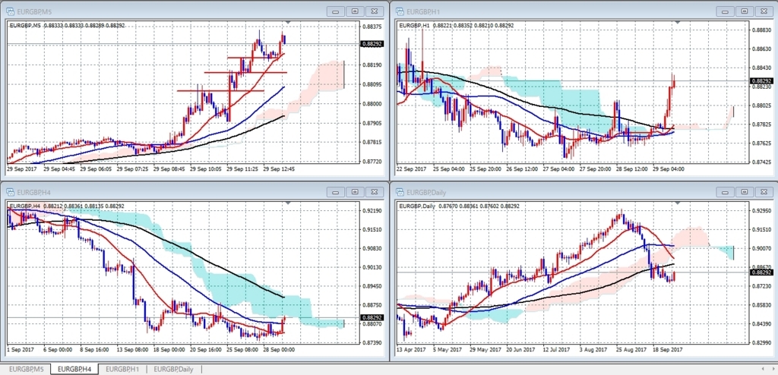Click current price label 0.88292 in M5 chart
This screenshot has width=778, height=375.
click(371, 44)
